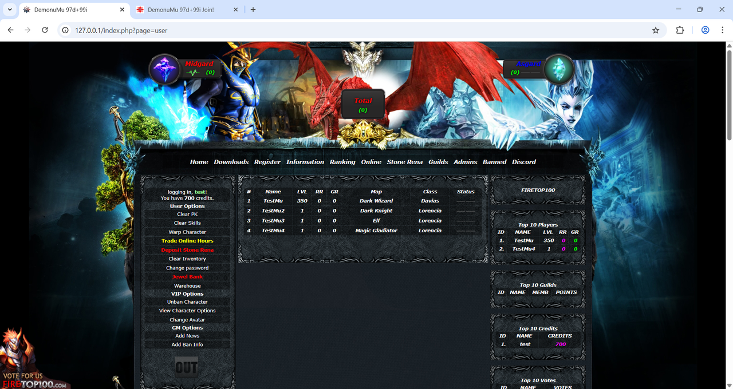Open Warp Character option
This screenshot has height=389, width=733.
tap(187, 232)
